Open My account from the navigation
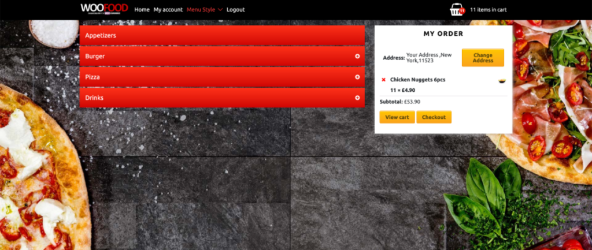 pos(168,9)
